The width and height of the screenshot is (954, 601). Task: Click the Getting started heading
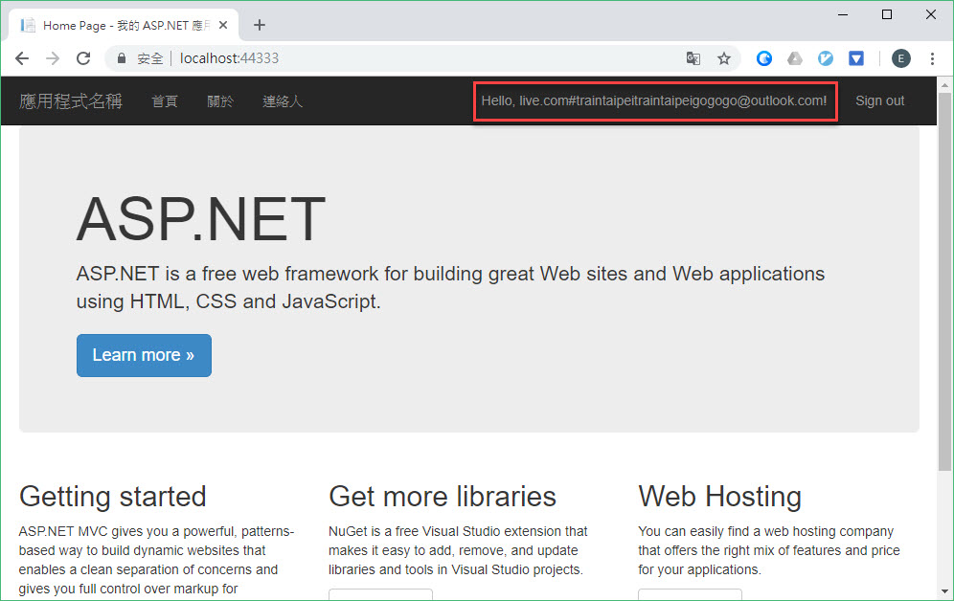pyautogui.click(x=113, y=497)
